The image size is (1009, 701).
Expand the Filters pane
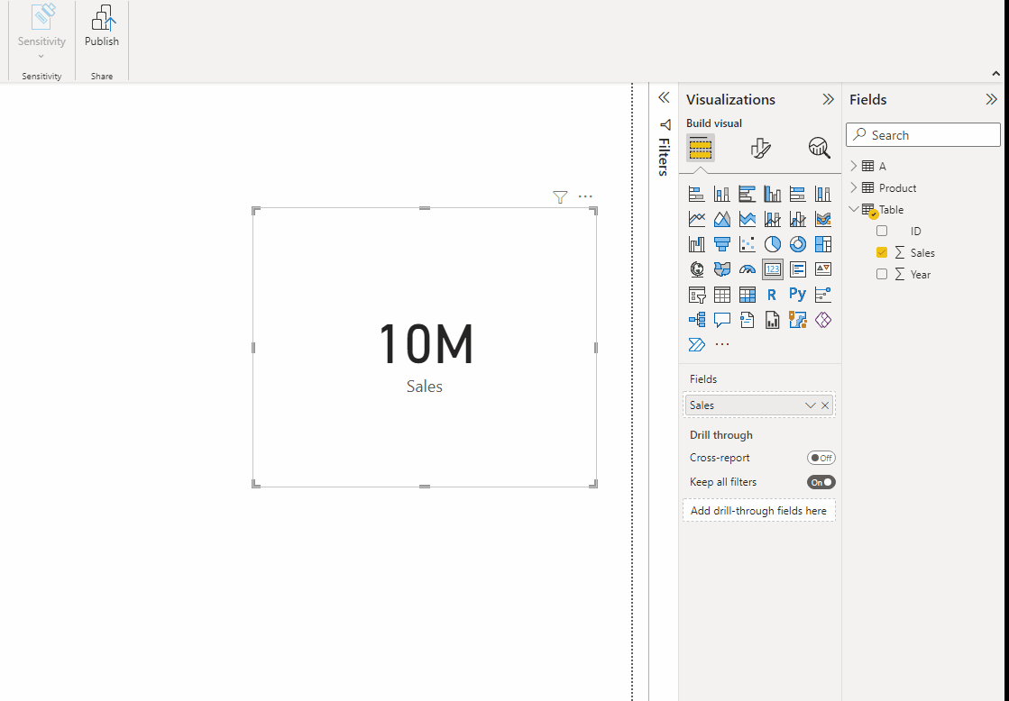[664, 97]
